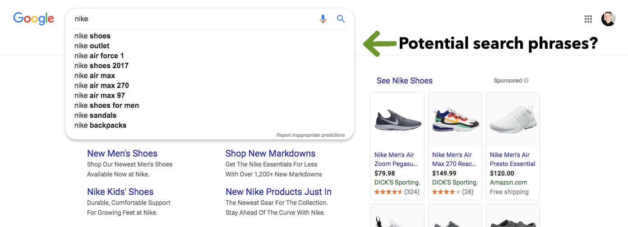Click 'Nike Men's Air Max 270 Reac...' title
The width and height of the screenshot is (628, 227).
454,159
